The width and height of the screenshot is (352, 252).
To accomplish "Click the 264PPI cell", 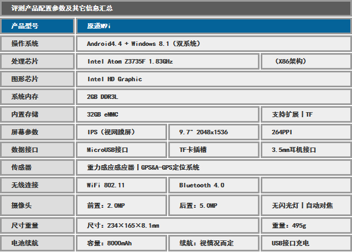I will pos(306,132).
